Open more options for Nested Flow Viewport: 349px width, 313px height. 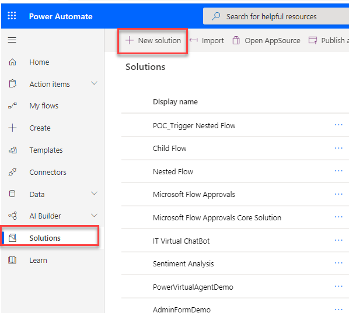pyautogui.click(x=338, y=171)
